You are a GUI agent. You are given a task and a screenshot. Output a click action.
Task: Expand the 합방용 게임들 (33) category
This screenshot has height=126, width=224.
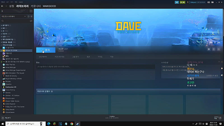click(x=1, y=42)
